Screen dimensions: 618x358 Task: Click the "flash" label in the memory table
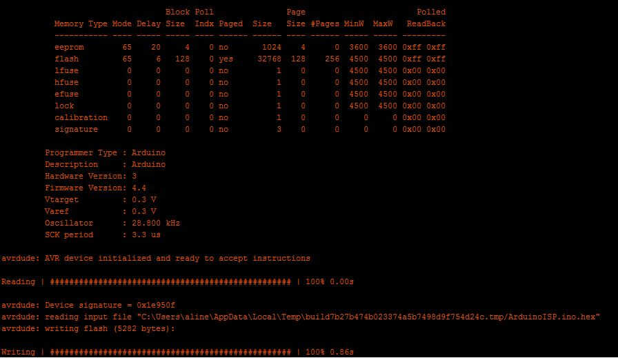coord(67,59)
